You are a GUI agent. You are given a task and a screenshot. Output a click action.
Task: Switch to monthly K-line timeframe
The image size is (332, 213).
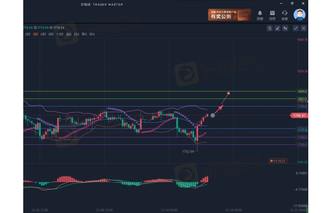(x=77, y=34)
